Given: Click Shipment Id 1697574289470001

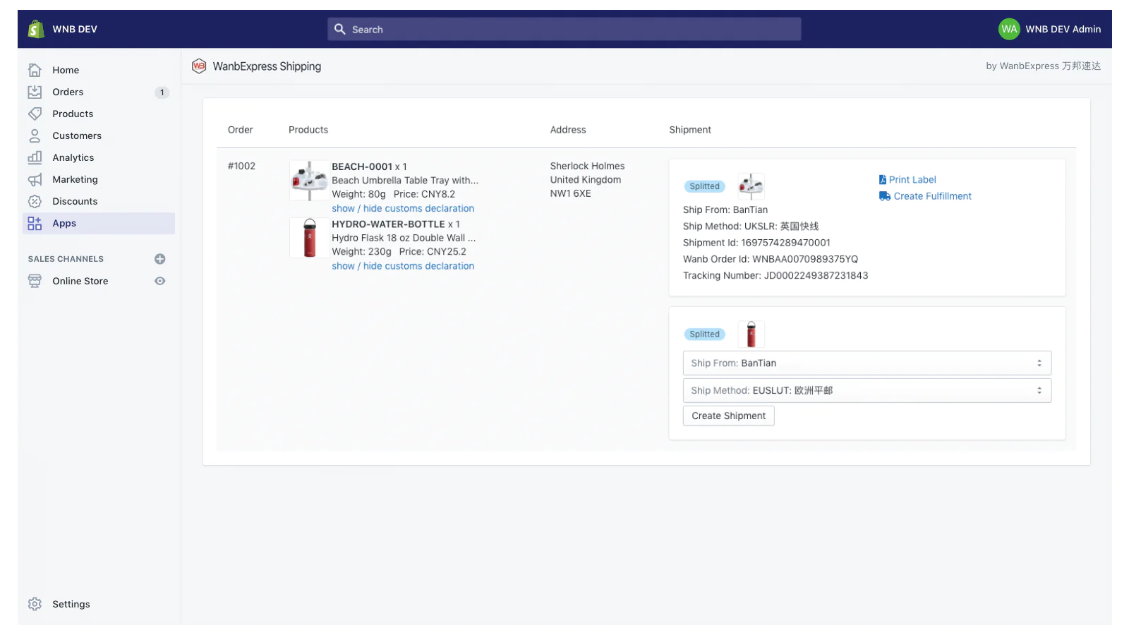Looking at the screenshot, I should [785, 242].
